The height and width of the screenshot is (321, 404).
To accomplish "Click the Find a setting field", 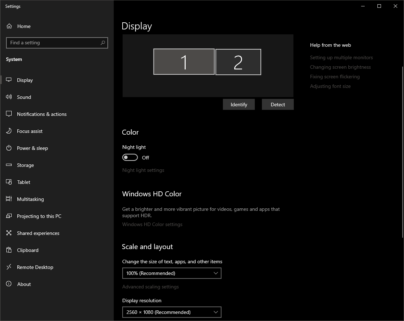I will 53,43.
